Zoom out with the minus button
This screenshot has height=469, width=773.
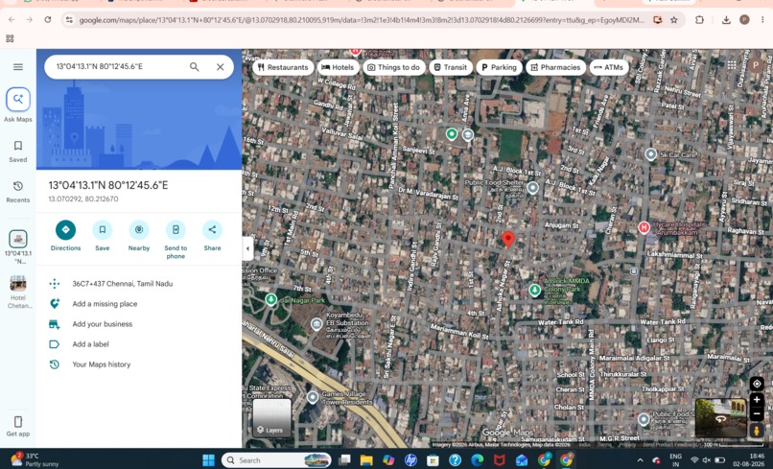point(757,413)
